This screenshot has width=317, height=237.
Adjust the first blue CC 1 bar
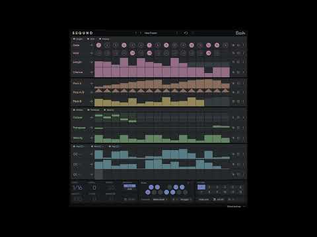(x=98, y=155)
